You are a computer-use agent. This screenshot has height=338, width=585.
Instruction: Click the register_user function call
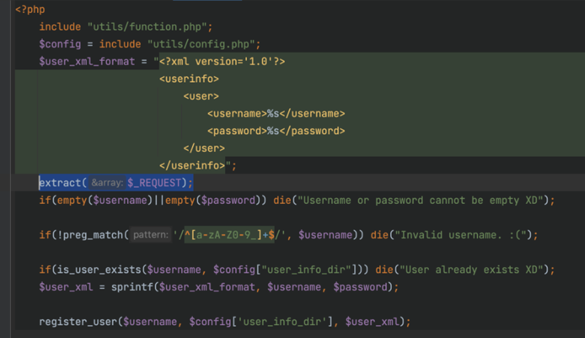(x=78, y=321)
